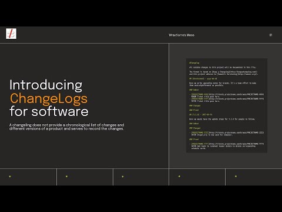The width and height of the screenshot is (282, 212).
Task: Select the "Wrextiorre's Mess" header title
Action: point(182,35)
